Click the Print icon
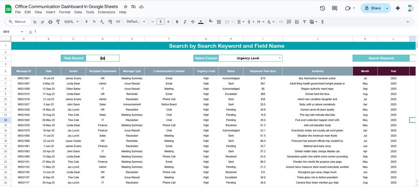418x187 pixels. (x=50, y=22)
